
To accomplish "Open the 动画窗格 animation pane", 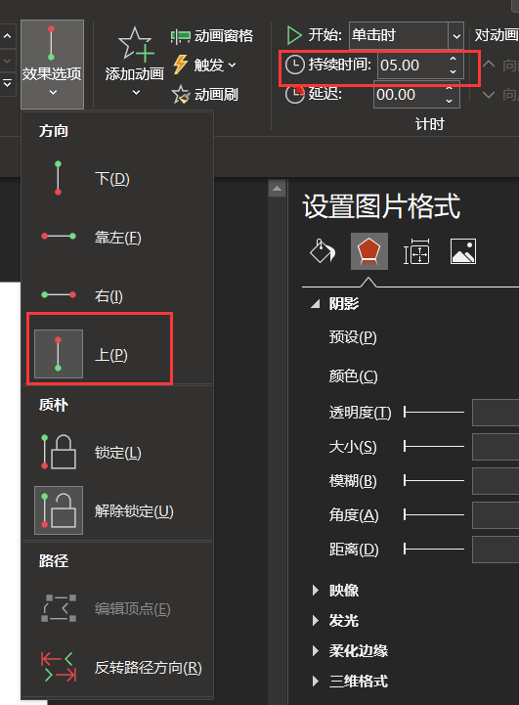I will [212, 35].
